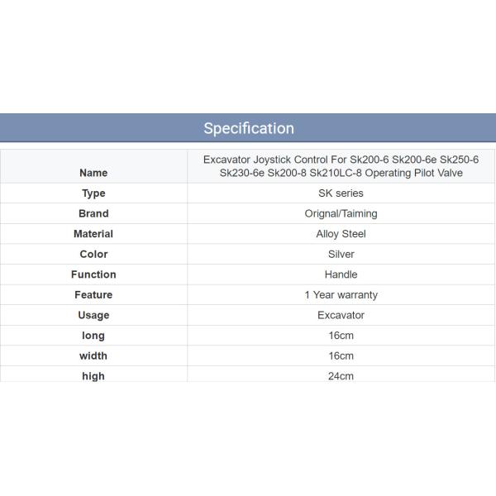Click the Excavator Joystick Control product name text

click(x=341, y=165)
